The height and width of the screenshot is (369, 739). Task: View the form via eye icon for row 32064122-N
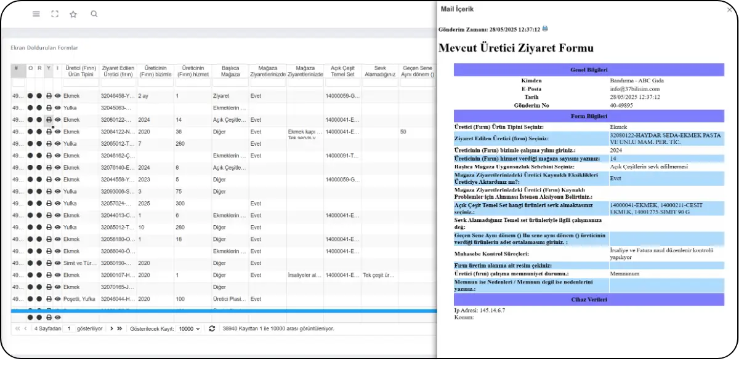[x=57, y=132]
